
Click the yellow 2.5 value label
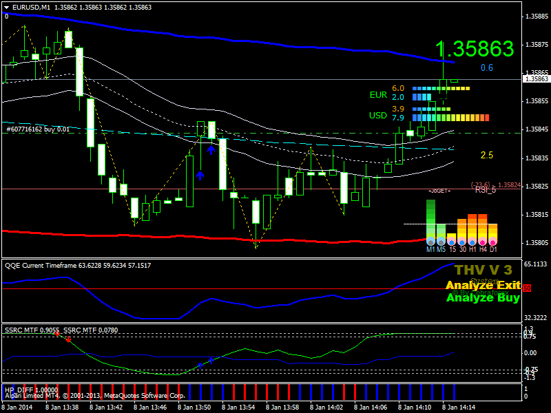(x=487, y=155)
